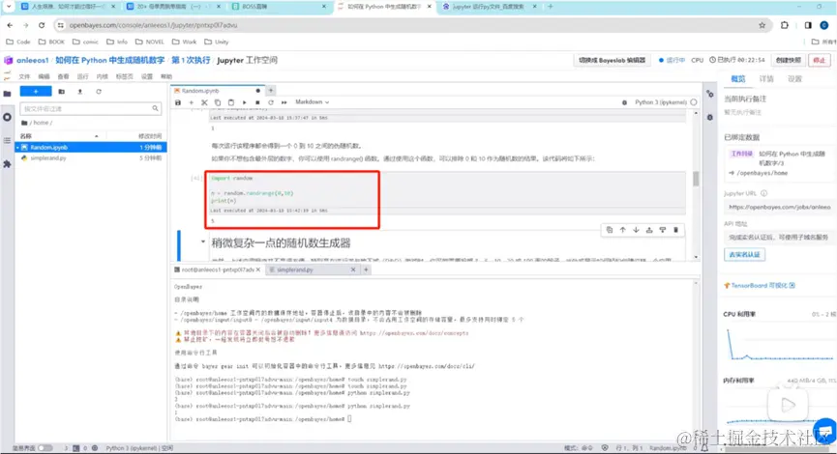Click in the file name filter field

click(90, 109)
